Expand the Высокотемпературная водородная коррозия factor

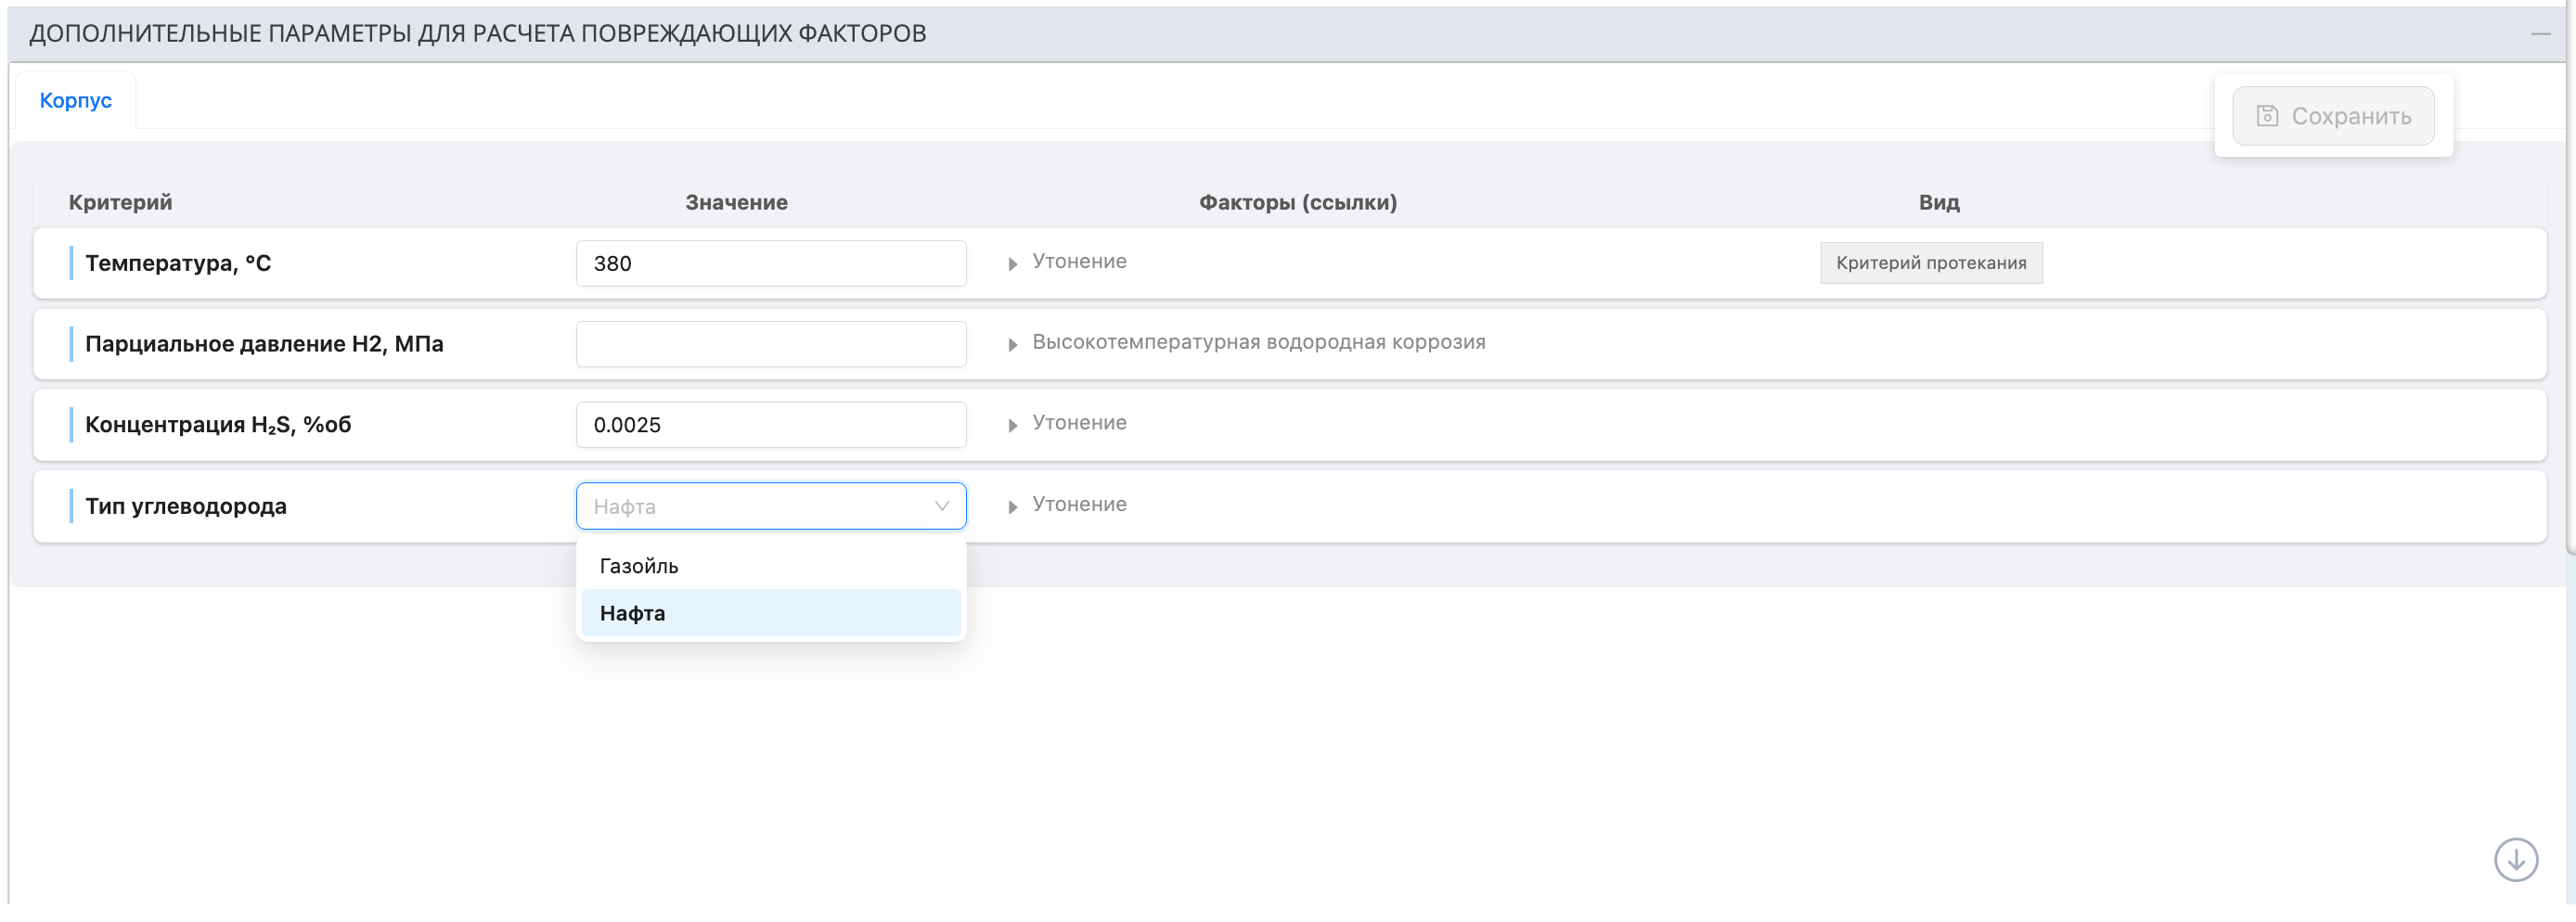point(1258,342)
